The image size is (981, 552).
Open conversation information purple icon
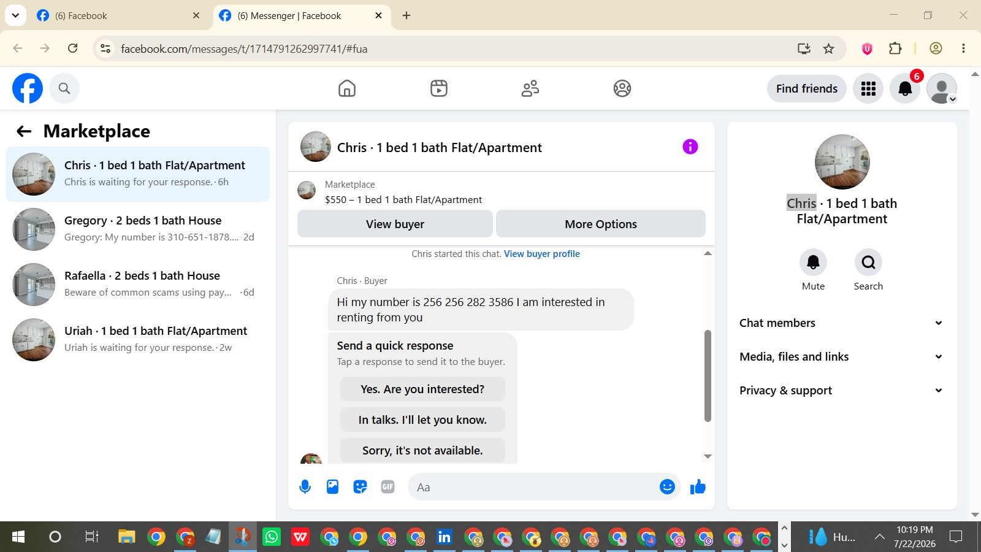[690, 147]
